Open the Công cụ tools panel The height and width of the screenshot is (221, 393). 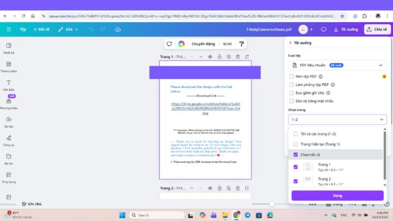(9, 140)
